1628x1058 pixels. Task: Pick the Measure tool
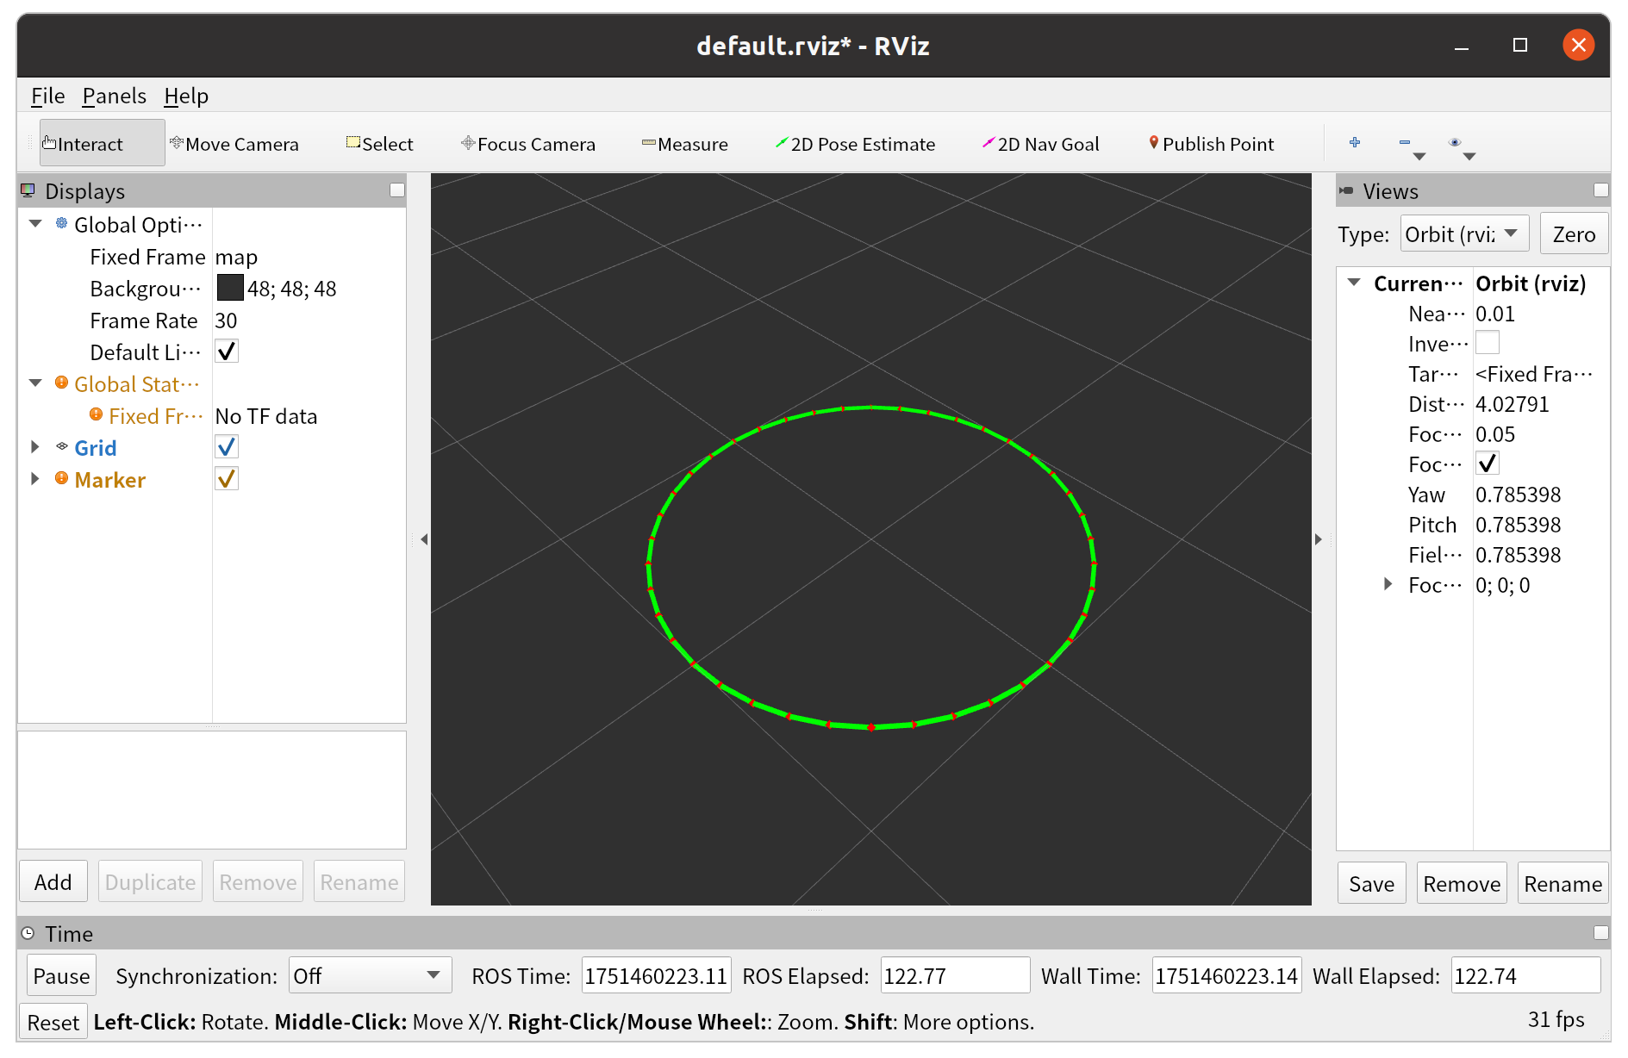684,144
